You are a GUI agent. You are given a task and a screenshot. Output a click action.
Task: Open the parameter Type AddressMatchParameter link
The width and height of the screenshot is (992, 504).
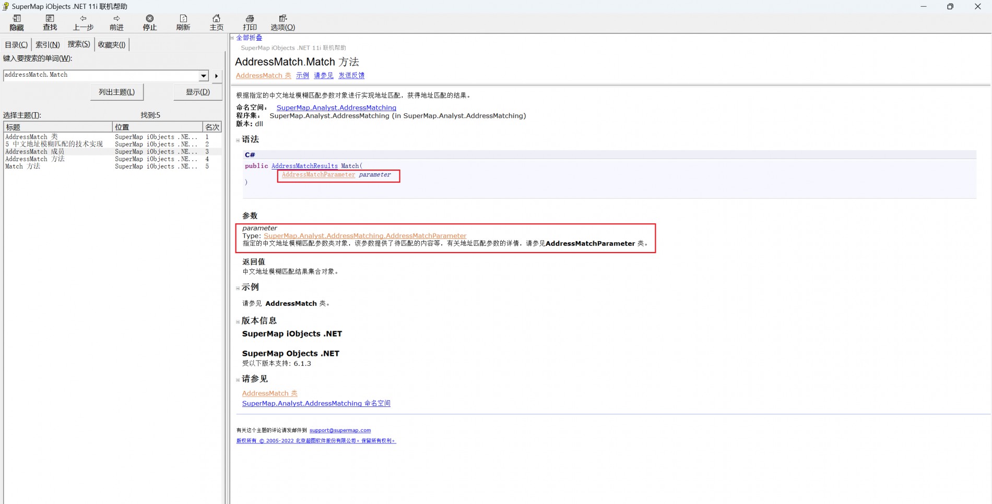(x=365, y=236)
